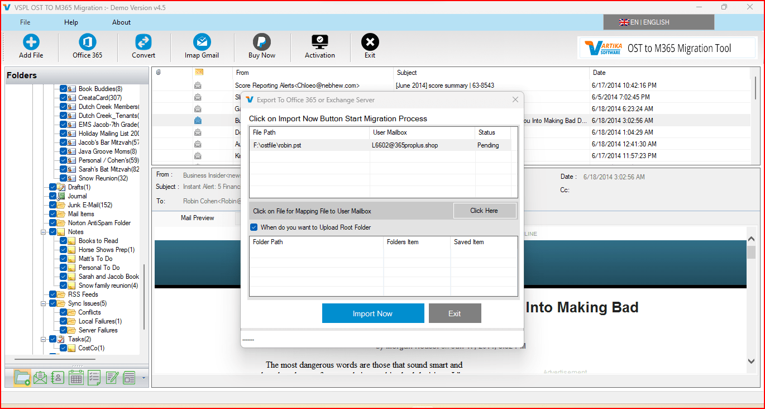Uncheck the Snow Reunion folder checkbox
The height and width of the screenshot is (409, 765).
pos(63,178)
